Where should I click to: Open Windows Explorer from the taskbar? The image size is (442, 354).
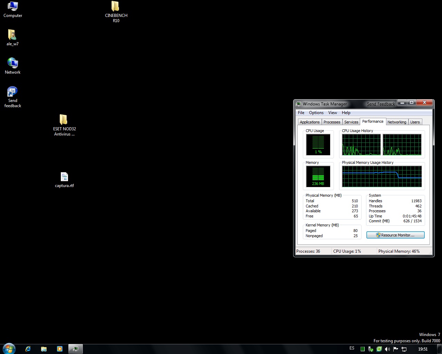tap(44, 349)
